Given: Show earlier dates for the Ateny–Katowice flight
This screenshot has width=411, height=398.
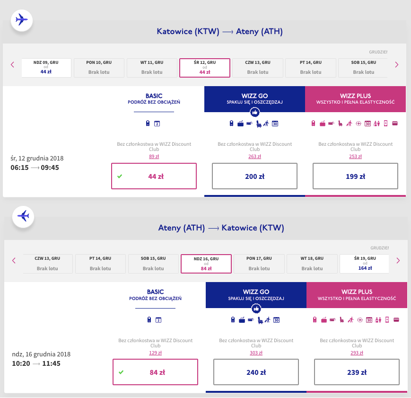Looking at the screenshot, I should [x=14, y=261].
